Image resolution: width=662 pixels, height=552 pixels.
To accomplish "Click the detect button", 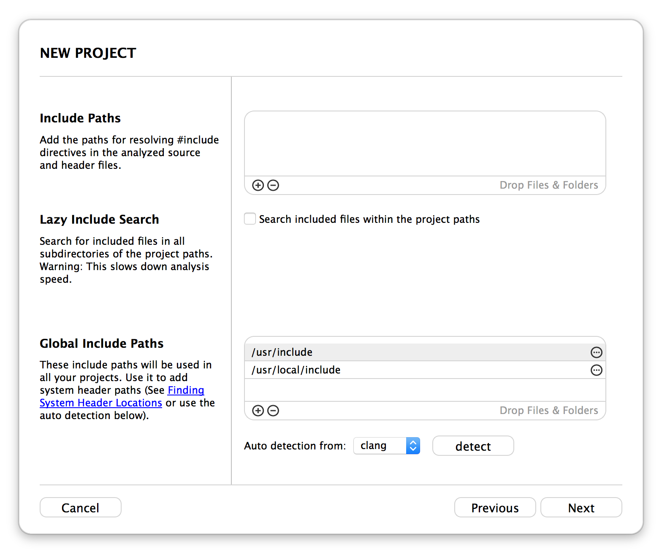I will [473, 446].
